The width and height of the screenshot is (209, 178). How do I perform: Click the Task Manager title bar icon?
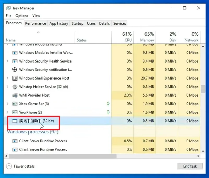pyautogui.click(x=8, y=8)
